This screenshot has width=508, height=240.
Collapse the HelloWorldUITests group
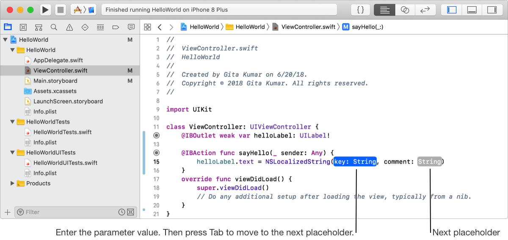[x=13, y=153]
